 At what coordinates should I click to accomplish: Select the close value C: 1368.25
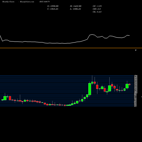pos(53,9)
